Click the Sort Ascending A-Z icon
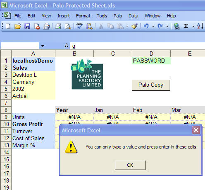205x190 pixels. pos(200,26)
